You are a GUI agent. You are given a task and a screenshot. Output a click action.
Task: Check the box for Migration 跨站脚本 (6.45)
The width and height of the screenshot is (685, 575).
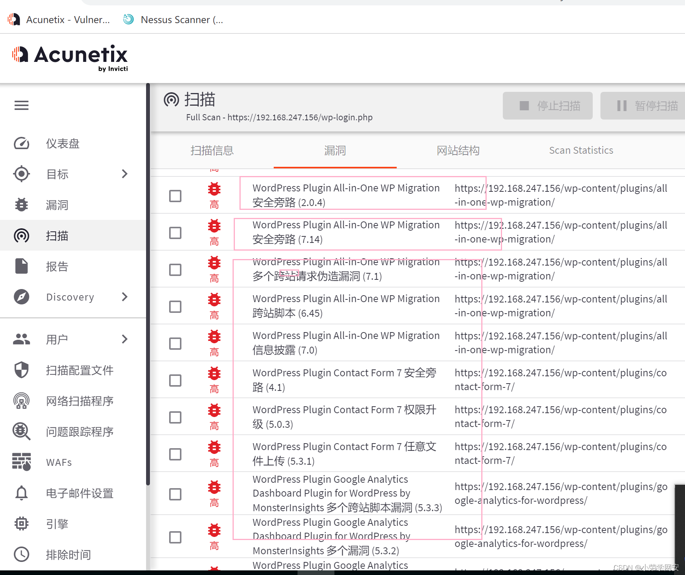point(175,306)
